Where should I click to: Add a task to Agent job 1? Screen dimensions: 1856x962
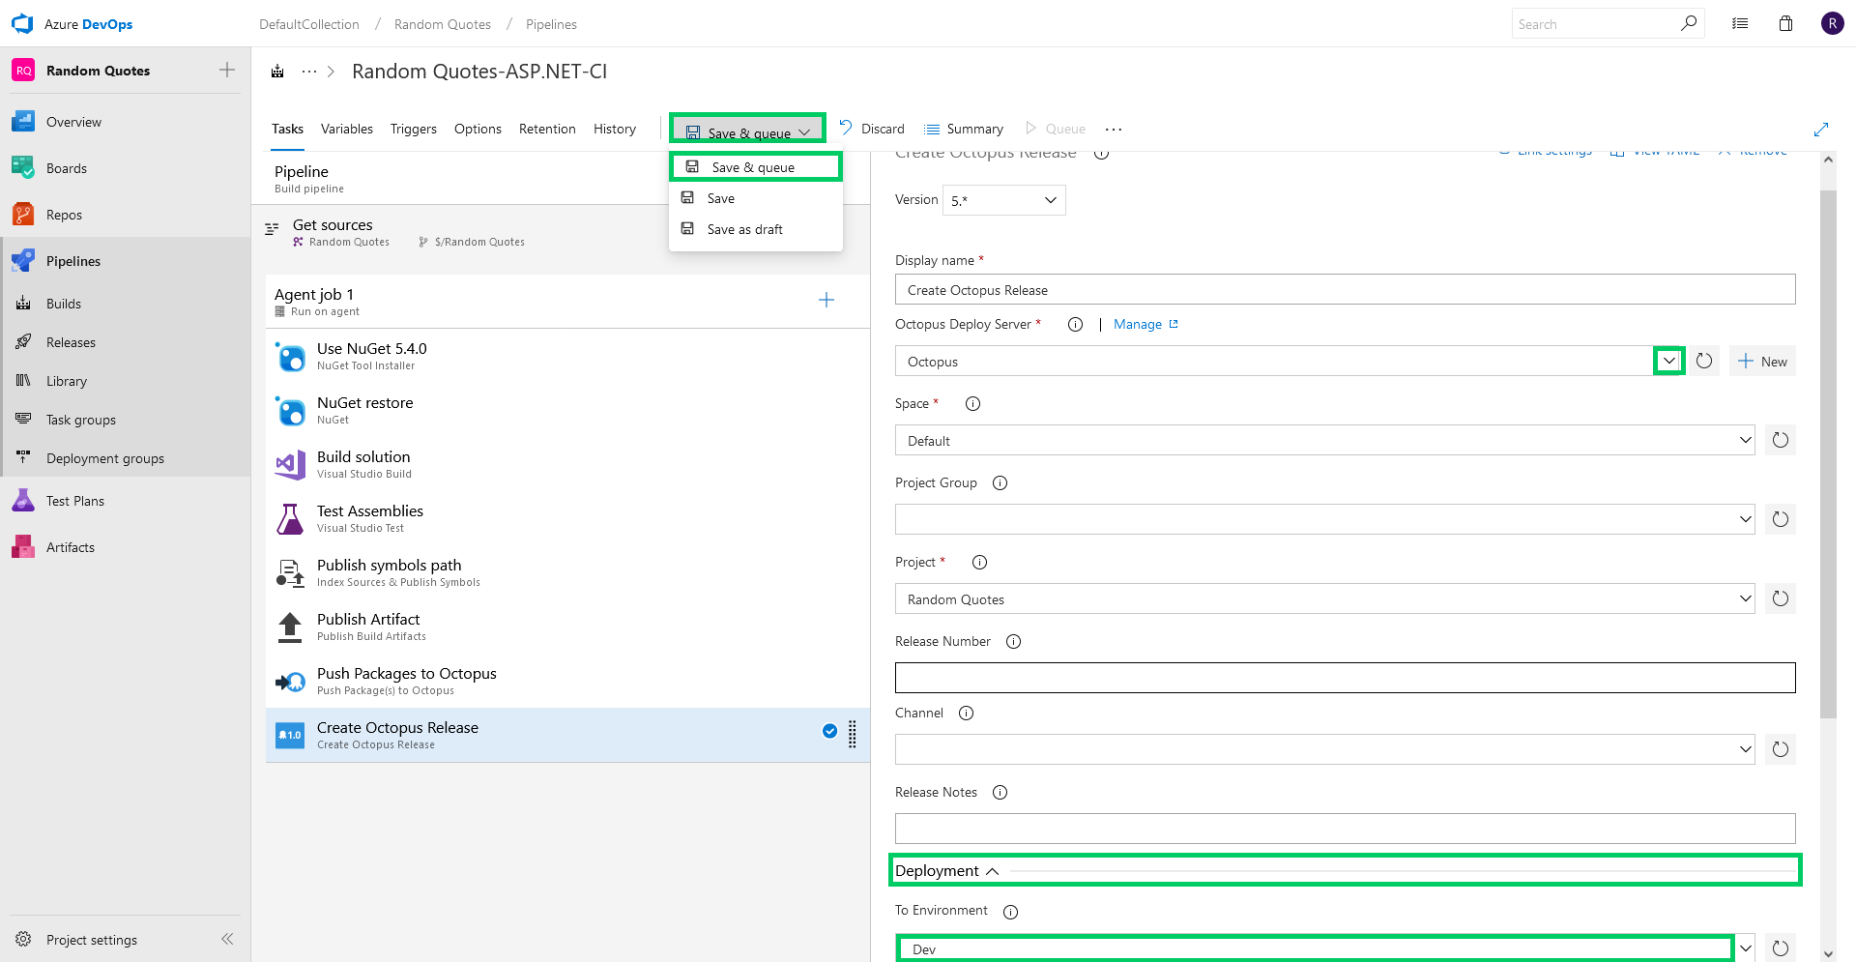tap(826, 300)
